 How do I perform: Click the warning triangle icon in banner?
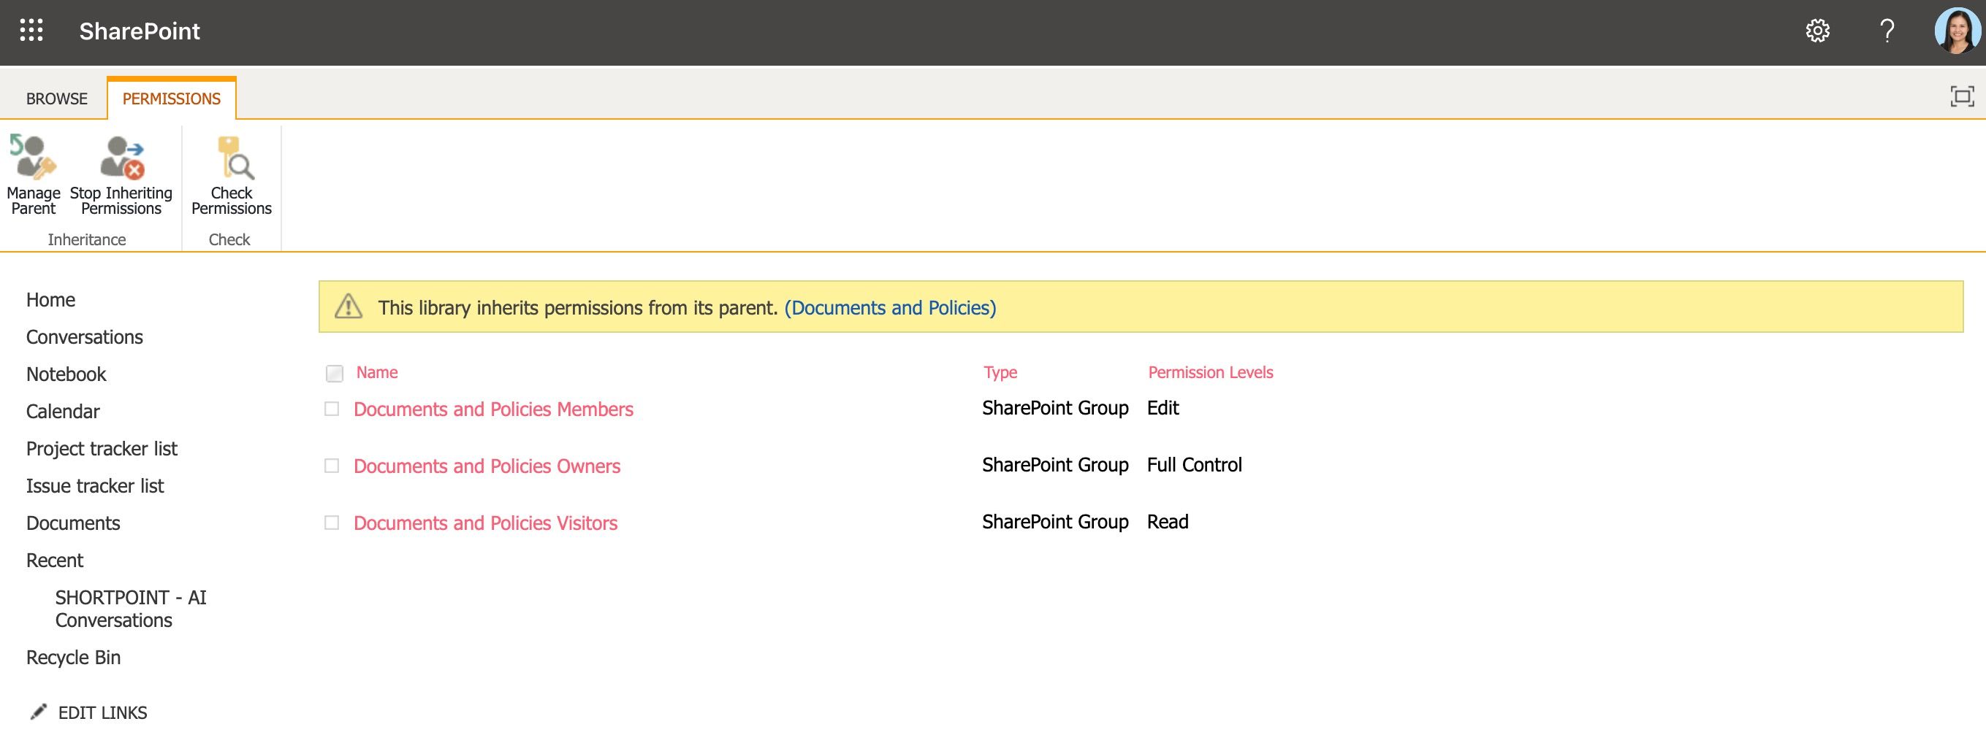(349, 307)
